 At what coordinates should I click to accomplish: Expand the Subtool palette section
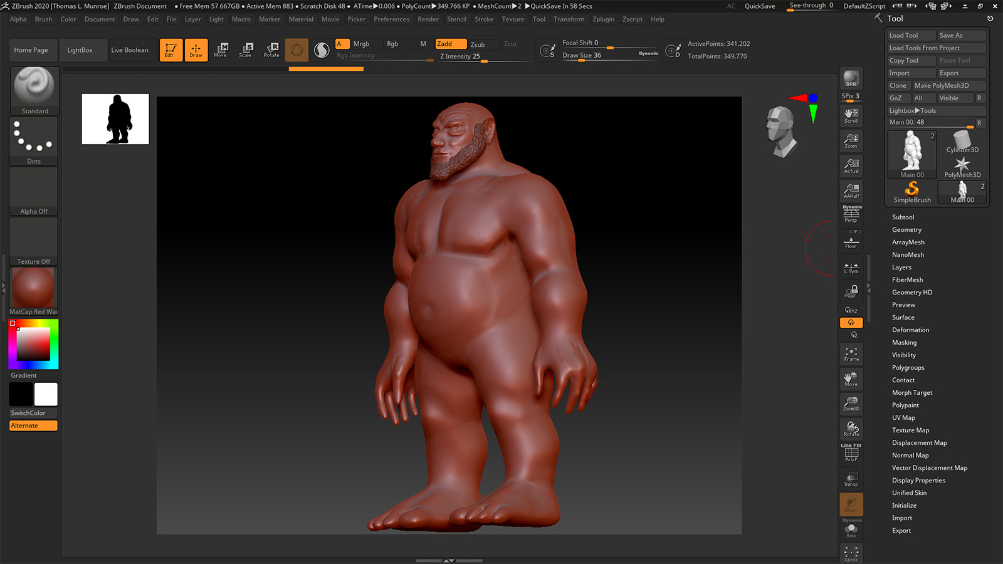pyautogui.click(x=903, y=217)
